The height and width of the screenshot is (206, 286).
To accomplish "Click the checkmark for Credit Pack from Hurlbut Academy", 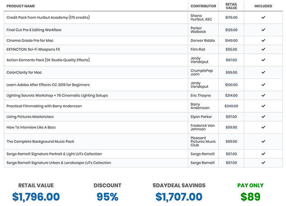I will click(x=263, y=18).
